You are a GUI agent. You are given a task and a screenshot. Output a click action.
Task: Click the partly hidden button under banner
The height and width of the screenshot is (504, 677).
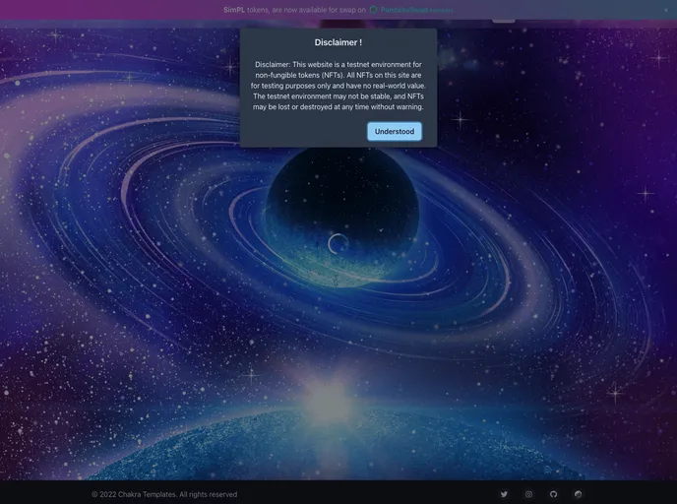(x=503, y=19)
